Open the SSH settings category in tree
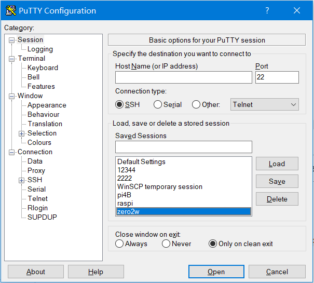314x283 pixels. 35,180
